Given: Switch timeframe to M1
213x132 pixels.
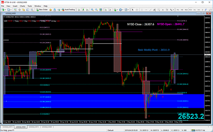Looking at the screenshot, I should pos(178,10).
